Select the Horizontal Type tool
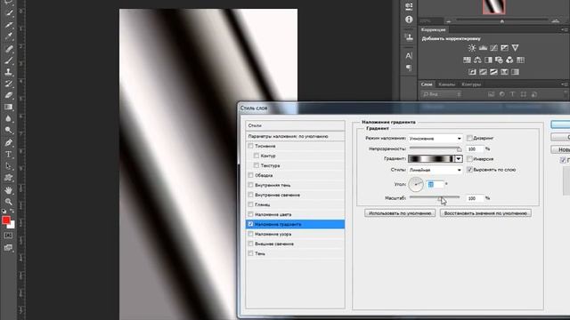This screenshot has width=570, height=320. [9, 154]
